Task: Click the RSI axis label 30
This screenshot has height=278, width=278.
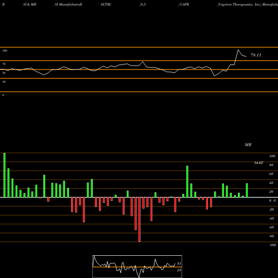Action: coord(4,82)
